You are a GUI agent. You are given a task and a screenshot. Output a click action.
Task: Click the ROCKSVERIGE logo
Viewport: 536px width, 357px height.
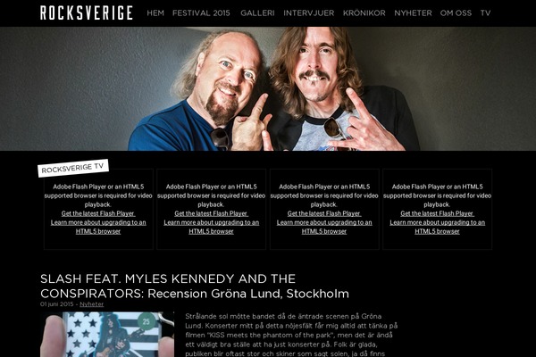(x=86, y=13)
